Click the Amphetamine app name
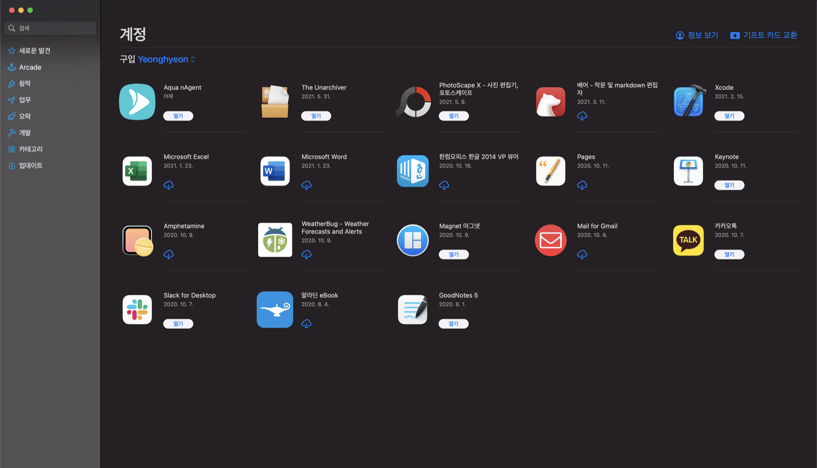 click(x=184, y=226)
